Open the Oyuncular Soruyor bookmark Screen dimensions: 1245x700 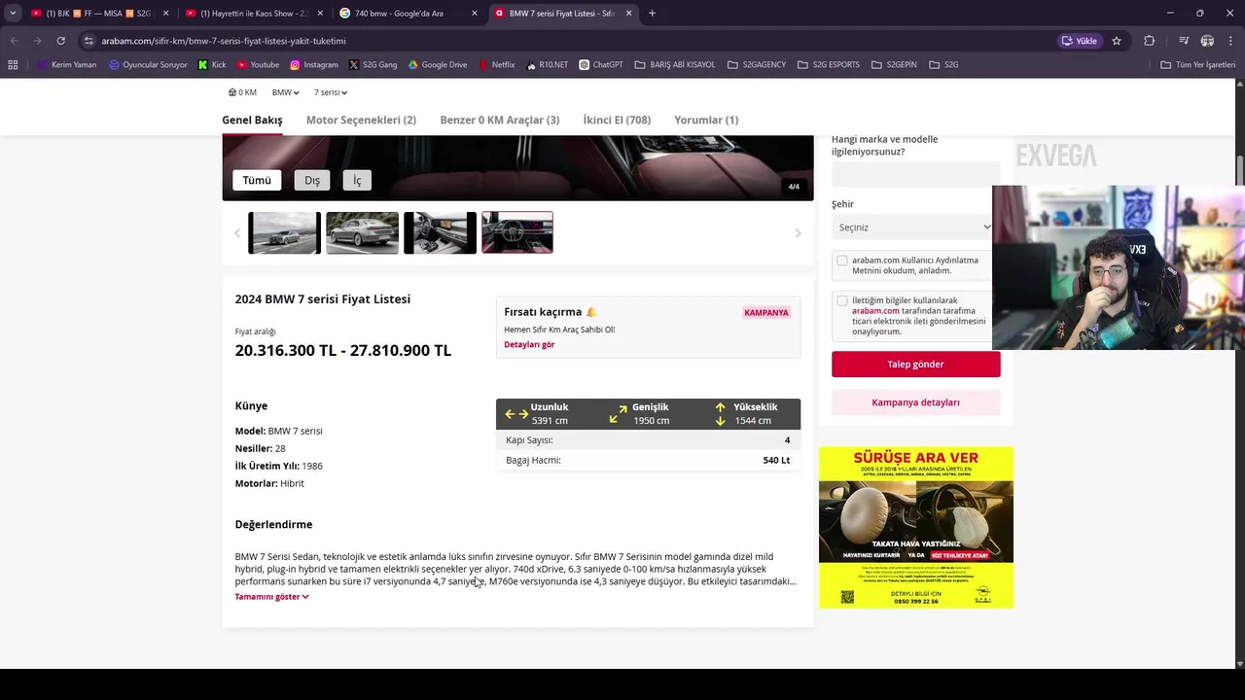(x=148, y=65)
